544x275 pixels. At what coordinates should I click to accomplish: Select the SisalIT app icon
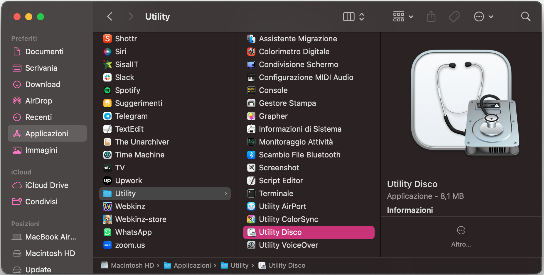[x=107, y=64]
